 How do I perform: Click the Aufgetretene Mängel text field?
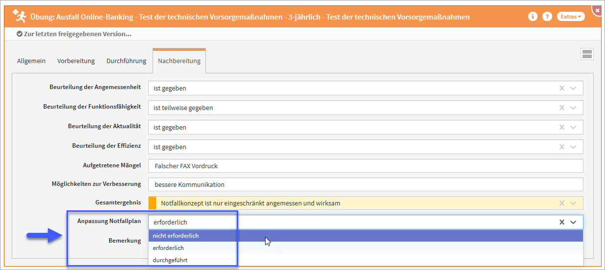coord(366,166)
